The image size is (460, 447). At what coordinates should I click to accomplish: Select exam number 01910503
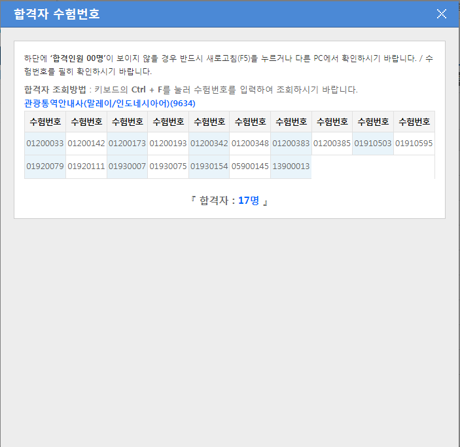pos(373,144)
